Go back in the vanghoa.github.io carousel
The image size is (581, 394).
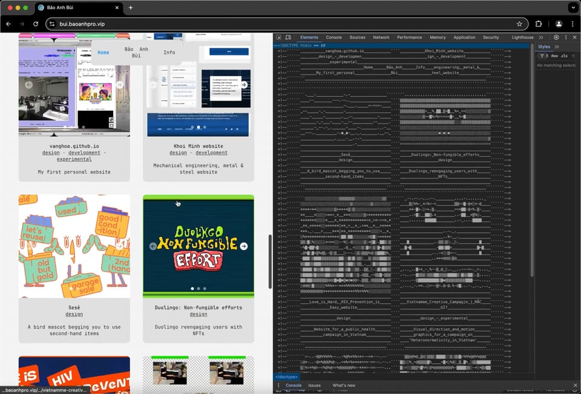pos(28,85)
